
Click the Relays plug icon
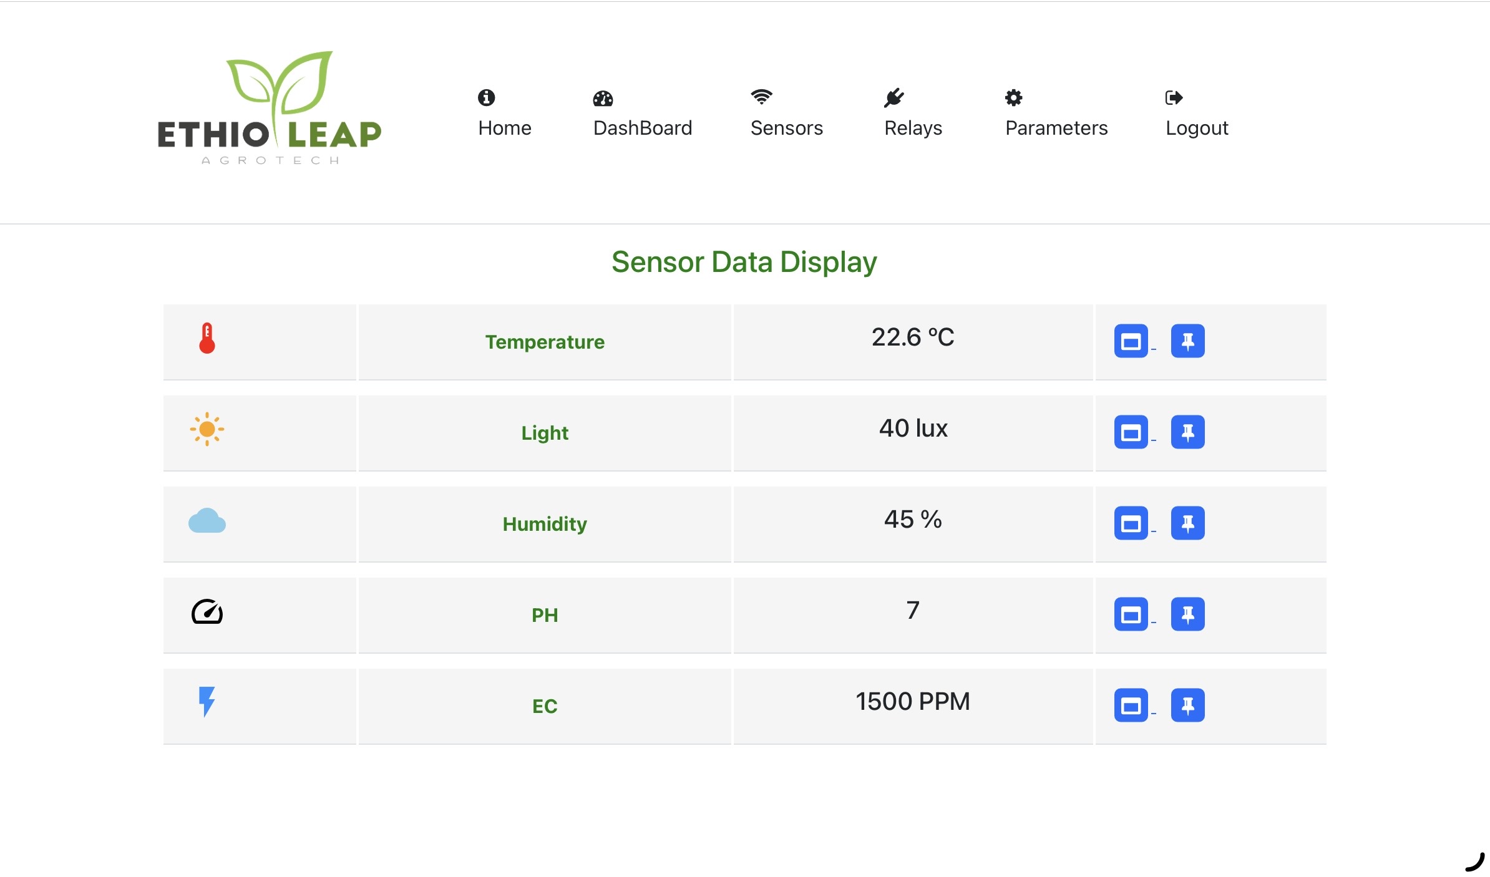(x=894, y=97)
